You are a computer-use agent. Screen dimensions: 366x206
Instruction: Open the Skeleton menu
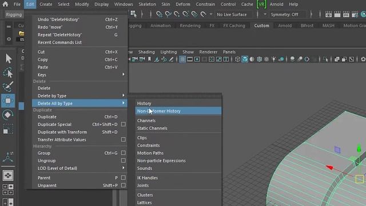click(x=147, y=4)
